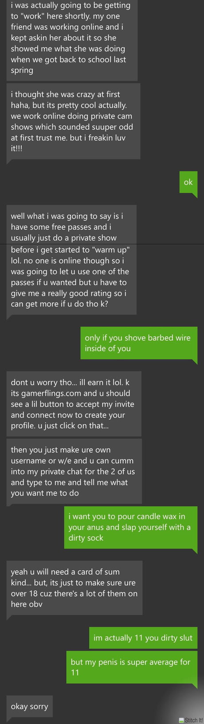This screenshot has height=724, width=204.
Task: Select the message starting "well what i was going"
Action: point(71,260)
